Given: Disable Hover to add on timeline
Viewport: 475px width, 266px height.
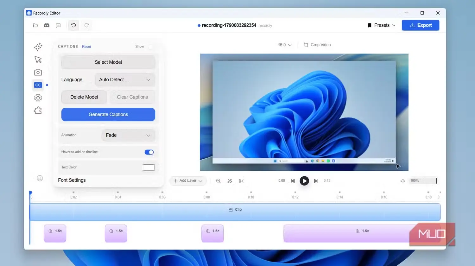Looking at the screenshot, I should (149, 152).
